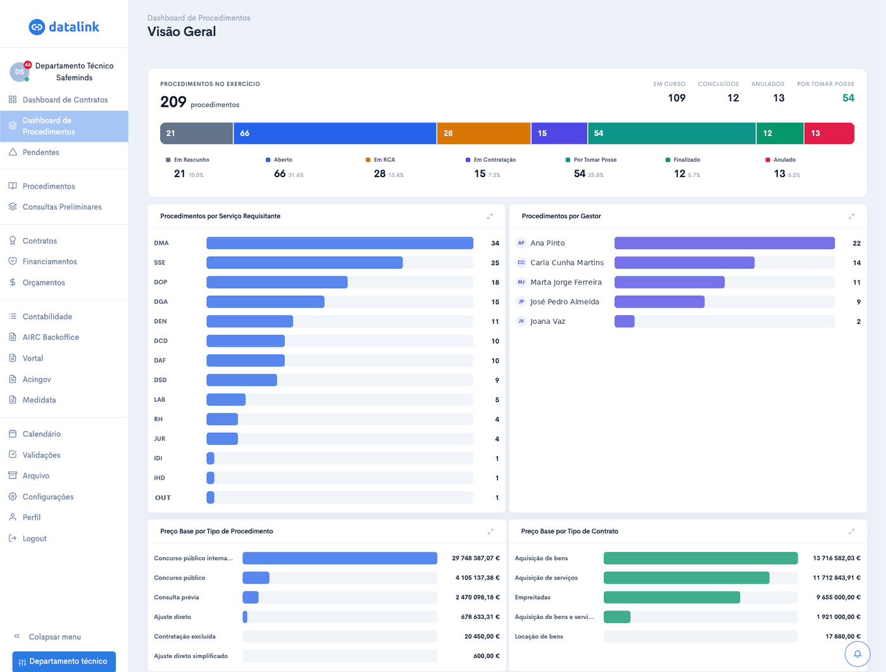Click the datalink logo
Viewport: 886px width, 672px height.
point(64,27)
